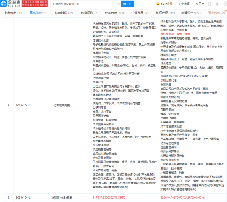Select the date 2021-10-12 in row 2
Screen dimensions: 227x202
(23, 105)
